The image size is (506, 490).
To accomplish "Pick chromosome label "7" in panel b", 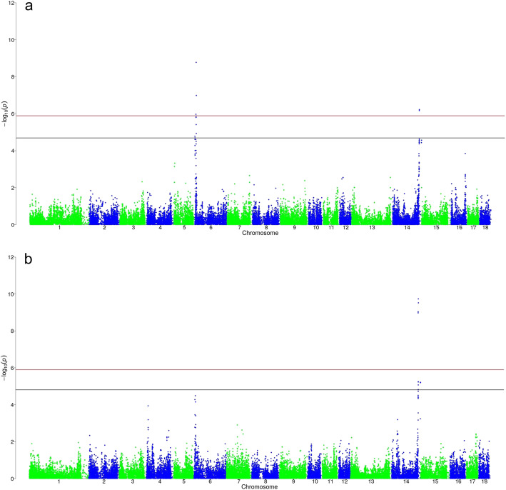I will [239, 481].
